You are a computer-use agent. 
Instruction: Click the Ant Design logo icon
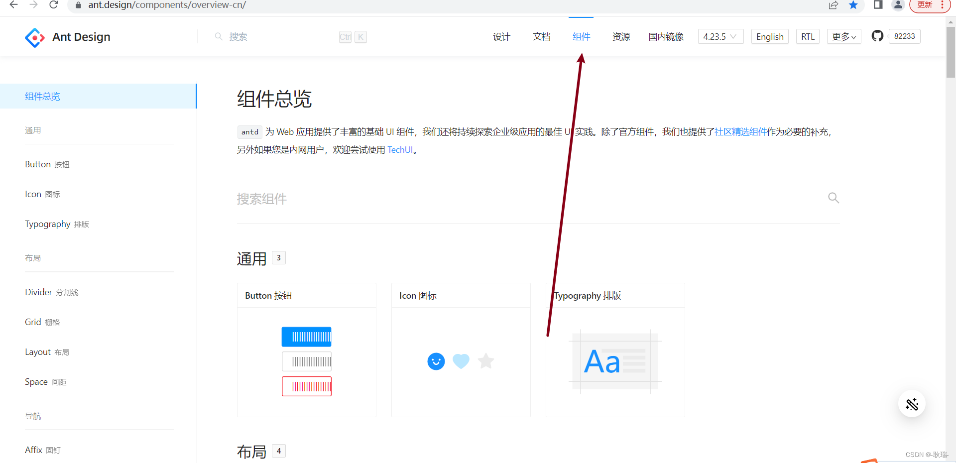[35, 37]
